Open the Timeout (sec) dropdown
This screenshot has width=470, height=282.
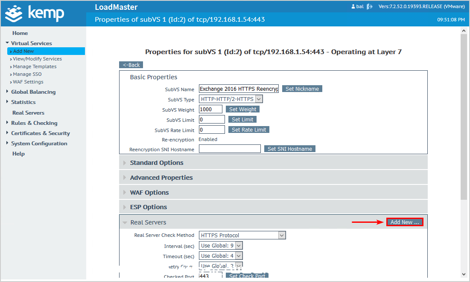click(221, 256)
